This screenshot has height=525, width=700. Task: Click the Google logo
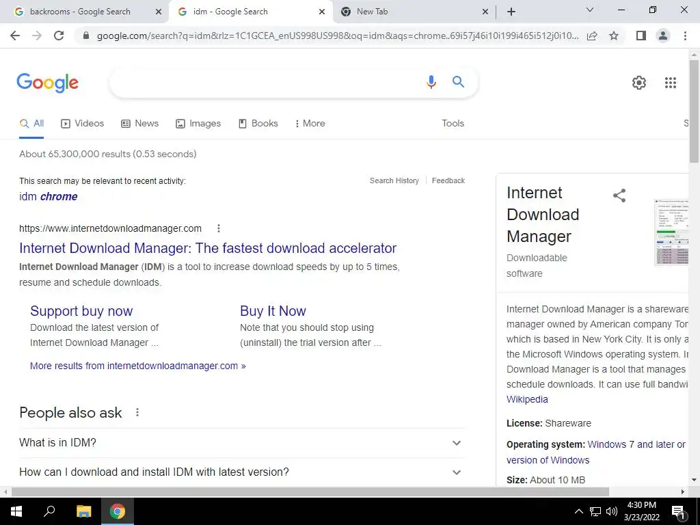[47, 83]
